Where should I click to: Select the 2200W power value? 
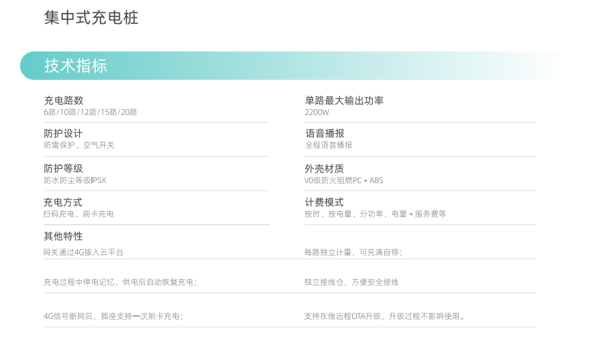[x=317, y=112]
